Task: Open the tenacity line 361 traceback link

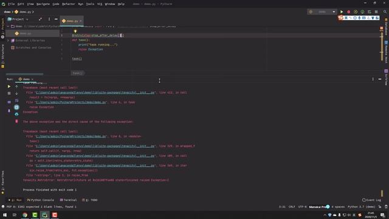Action: [x=95, y=165]
